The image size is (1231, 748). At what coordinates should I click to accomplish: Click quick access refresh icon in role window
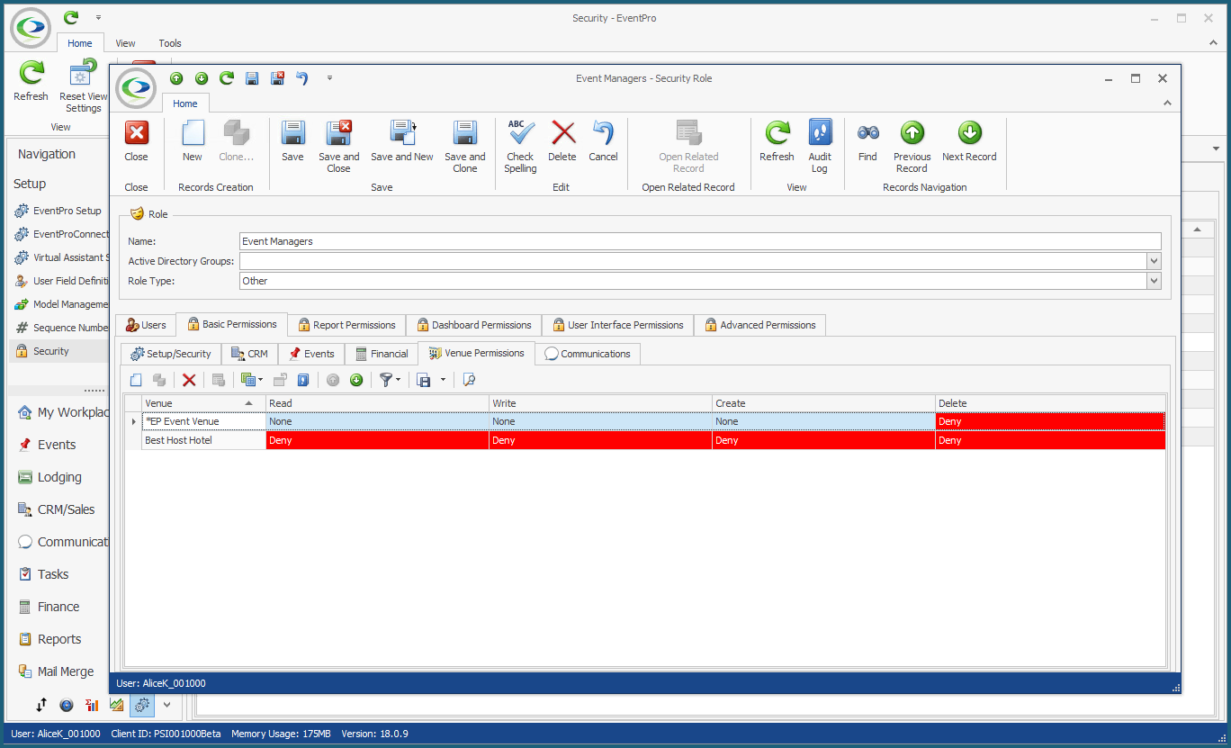(227, 78)
